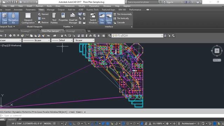
Task: Click the Plot printer icon in toolbar
Action: tap(10, 36)
